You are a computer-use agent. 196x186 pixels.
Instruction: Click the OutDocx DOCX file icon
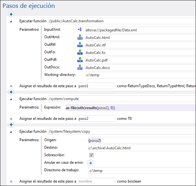[80, 67]
